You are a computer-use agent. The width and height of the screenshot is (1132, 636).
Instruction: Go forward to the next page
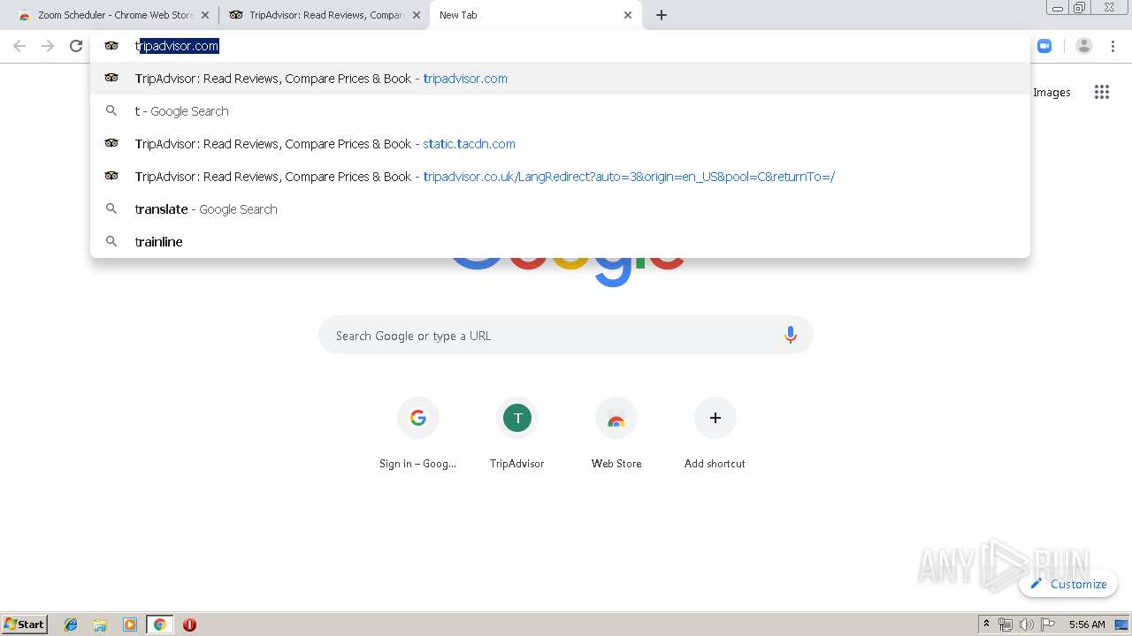[x=48, y=46]
